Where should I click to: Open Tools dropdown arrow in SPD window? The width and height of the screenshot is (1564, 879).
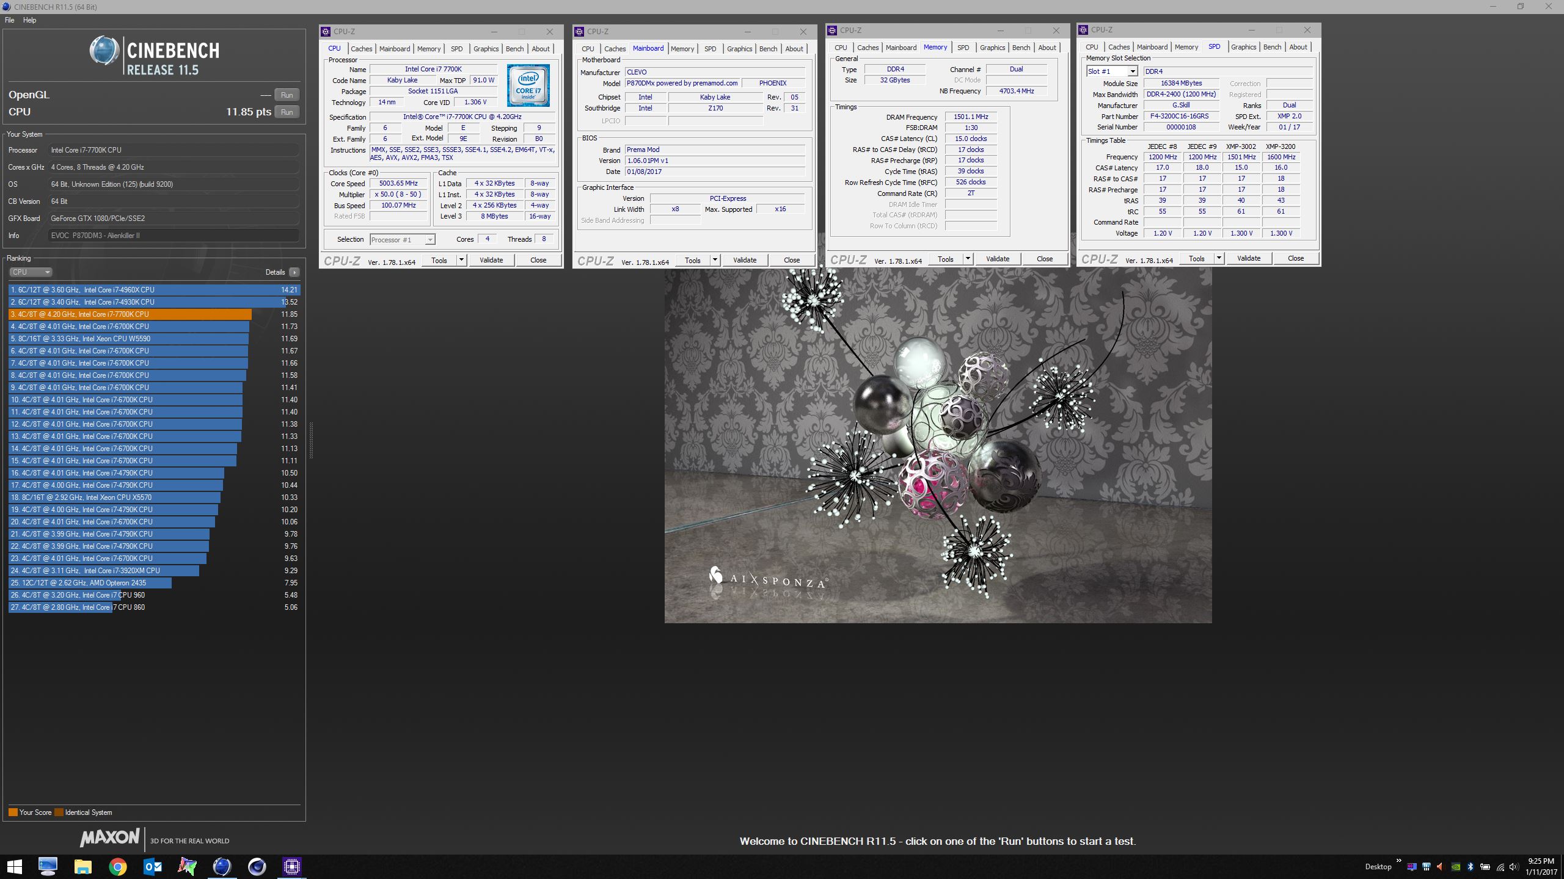click(x=1219, y=258)
